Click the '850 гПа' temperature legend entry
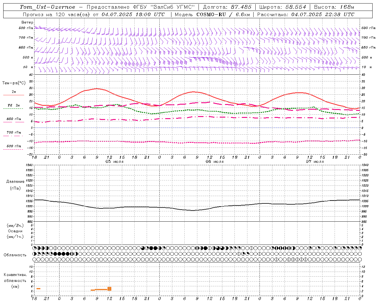Viewport: 377px width, 301px height. click(14, 119)
